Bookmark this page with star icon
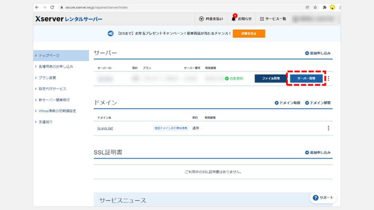This screenshot has height=210, width=374. (315, 7)
